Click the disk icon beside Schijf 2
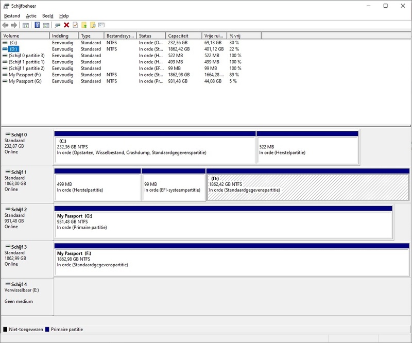The image size is (412, 343). 8,209
